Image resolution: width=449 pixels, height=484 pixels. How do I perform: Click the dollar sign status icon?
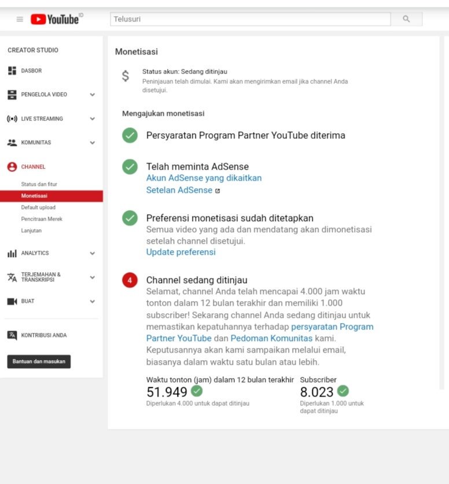pos(126,76)
